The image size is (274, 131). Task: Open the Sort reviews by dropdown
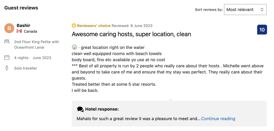[x=245, y=10]
